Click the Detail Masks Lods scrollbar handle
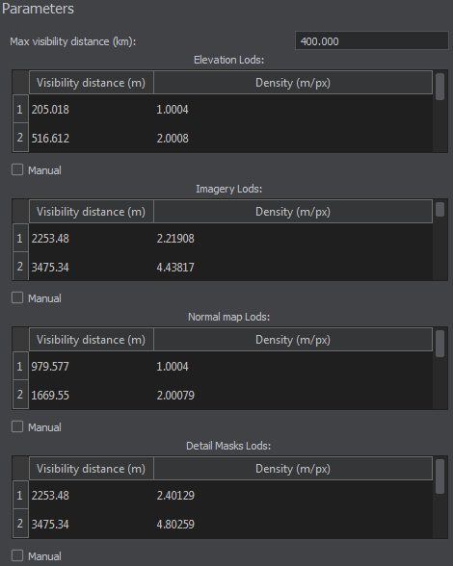Viewport: 453px width, 566px height. pos(440,476)
